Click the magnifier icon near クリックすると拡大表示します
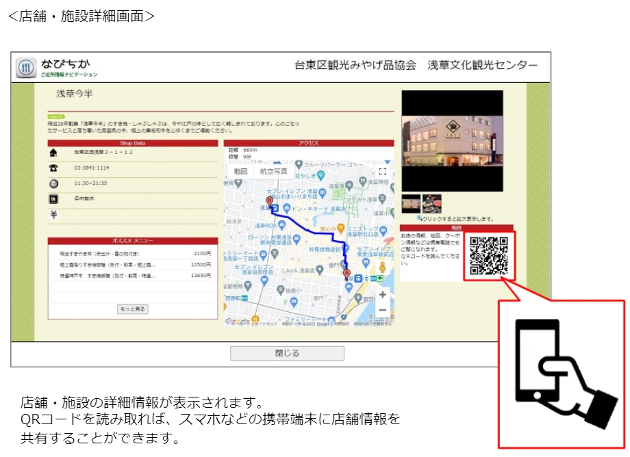 (419, 218)
